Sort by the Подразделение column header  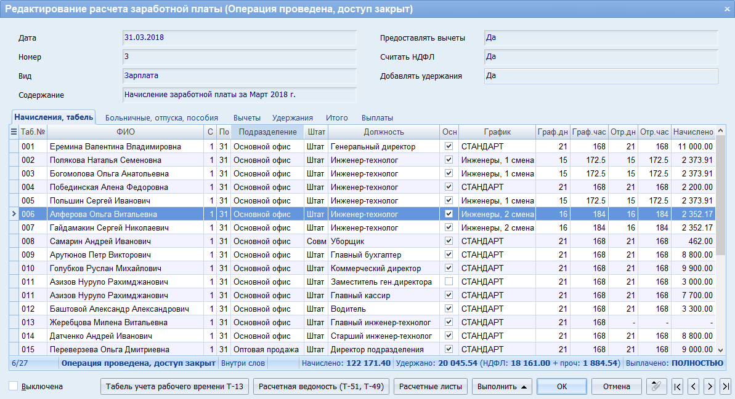267,132
